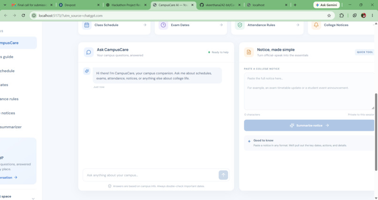Open the browser extensions puzzle icon

[x=341, y=15]
